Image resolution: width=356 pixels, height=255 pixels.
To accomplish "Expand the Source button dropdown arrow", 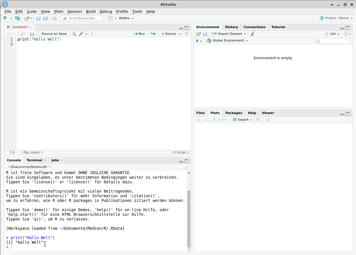I will [180, 34].
